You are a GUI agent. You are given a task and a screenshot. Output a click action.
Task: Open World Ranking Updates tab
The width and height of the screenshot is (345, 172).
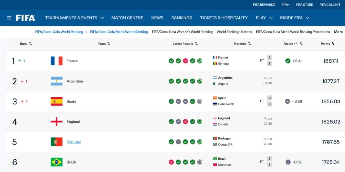point(234,32)
